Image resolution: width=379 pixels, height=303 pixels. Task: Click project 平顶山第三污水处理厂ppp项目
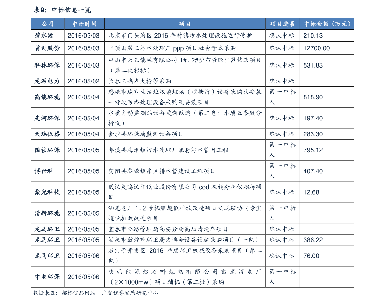[172, 48]
